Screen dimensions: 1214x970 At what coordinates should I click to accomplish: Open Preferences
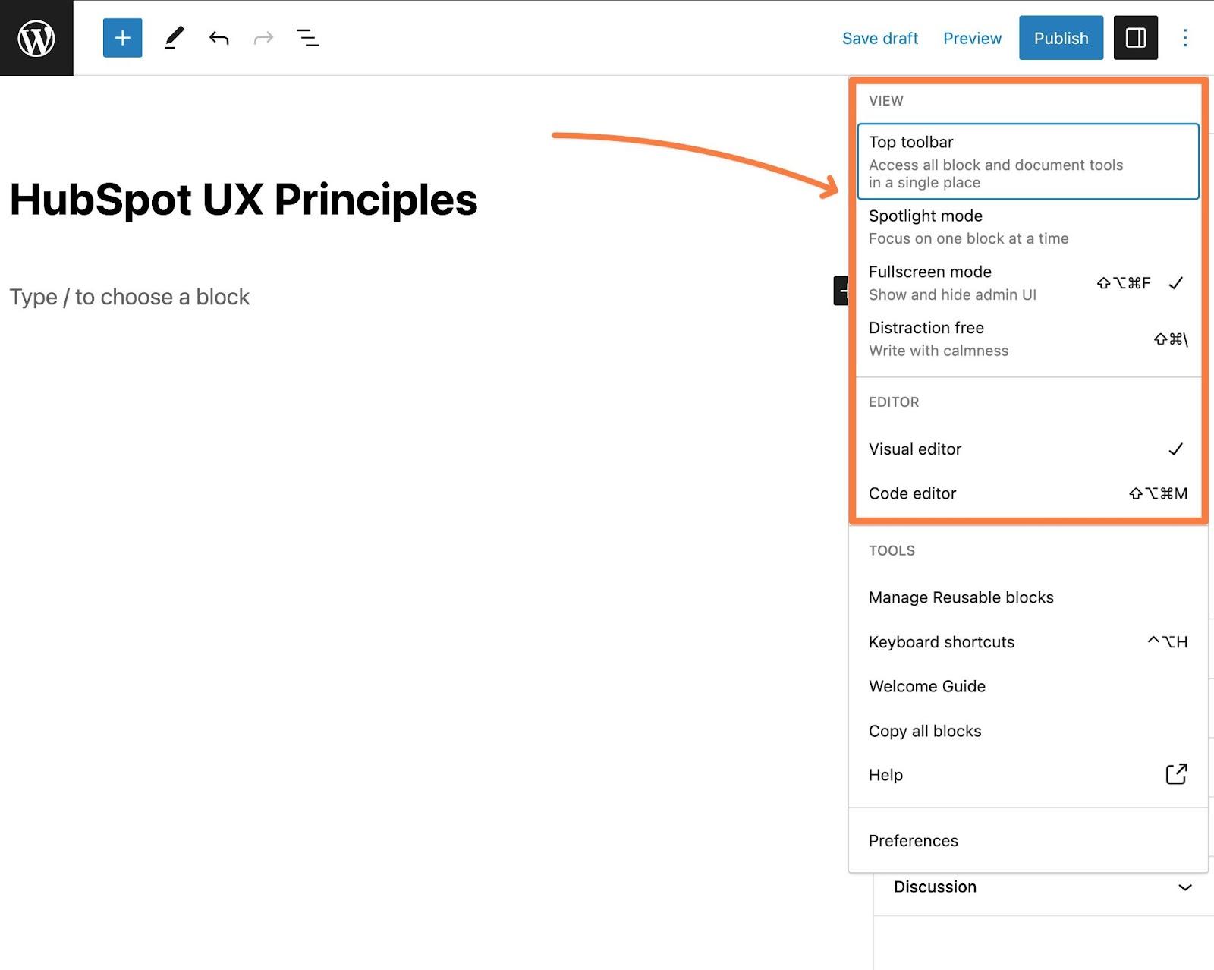tap(1028, 841)
